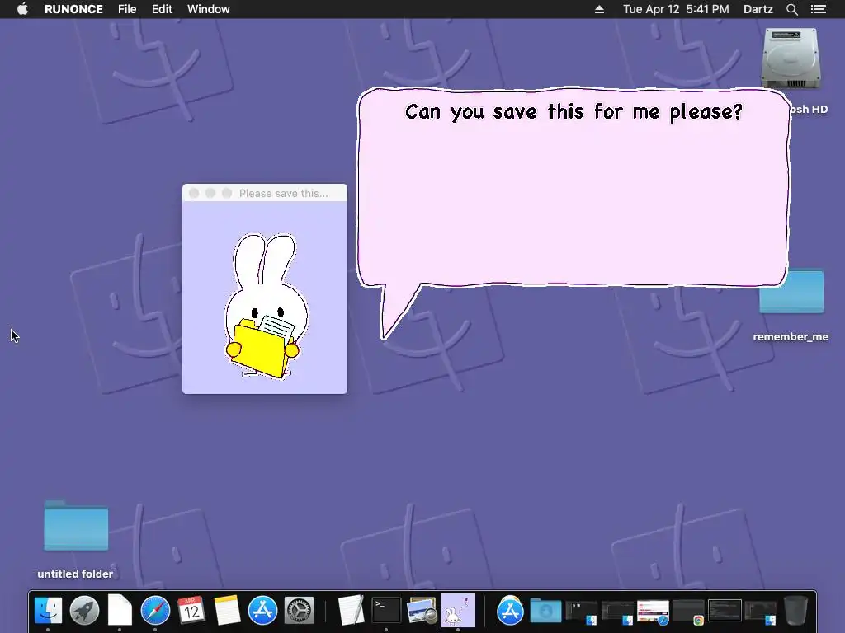Close the 'Please save this...' window
Image resolution: width=845 pixels, height=633 pixels.
point(194,193)
